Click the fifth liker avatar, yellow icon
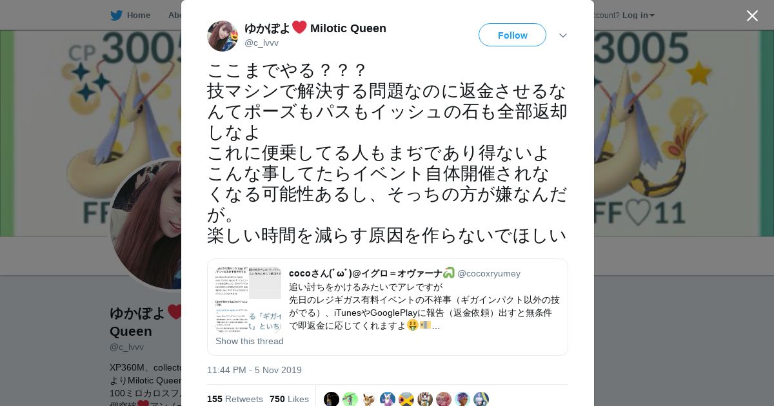The image size is (774, 406). click(x=406, y=399)
